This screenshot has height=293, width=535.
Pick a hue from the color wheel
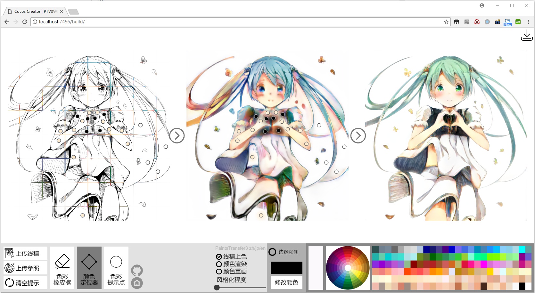(348, 268)
